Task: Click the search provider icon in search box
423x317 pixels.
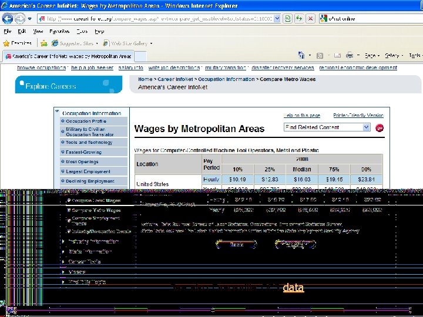Action: [323, 19]
